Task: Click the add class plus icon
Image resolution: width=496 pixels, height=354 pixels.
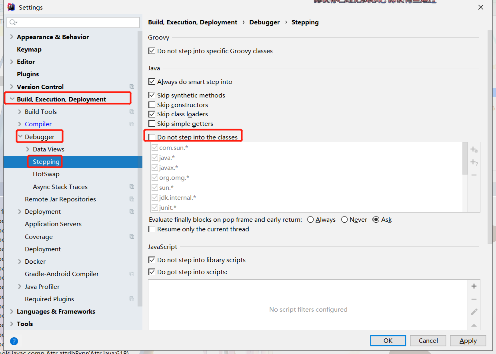Action: tap(474, 149)
